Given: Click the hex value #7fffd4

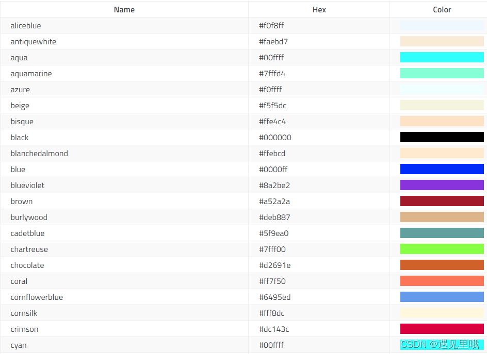Looking at the screenshot, I should pyautogui.click(x=272, y=74).
